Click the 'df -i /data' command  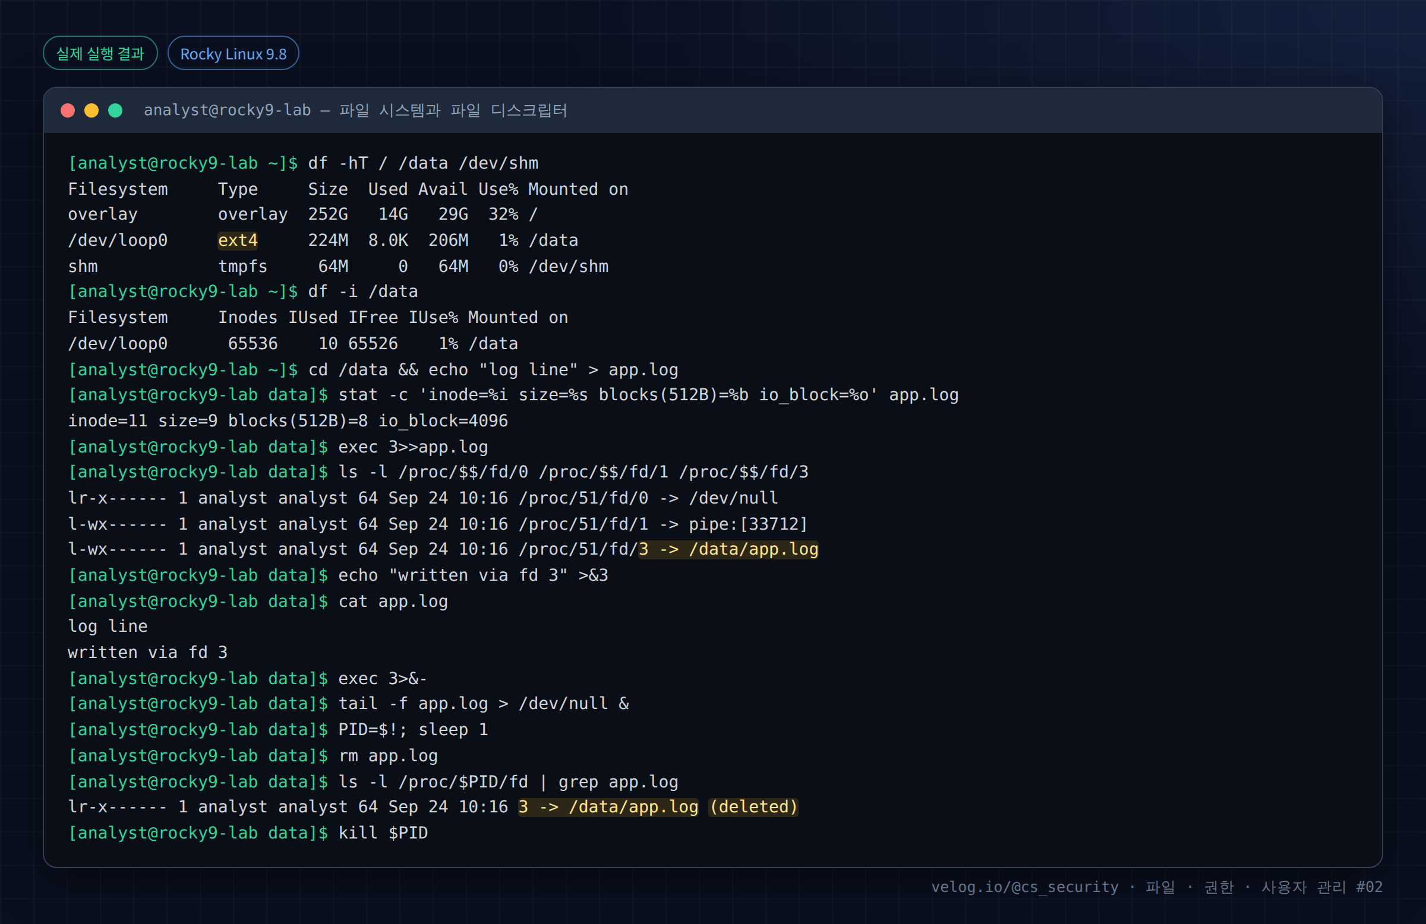(363, 292)
